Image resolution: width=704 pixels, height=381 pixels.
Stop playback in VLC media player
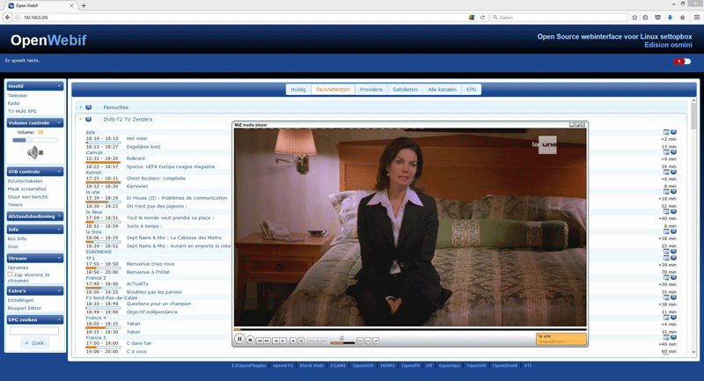(x=250, y=341)
